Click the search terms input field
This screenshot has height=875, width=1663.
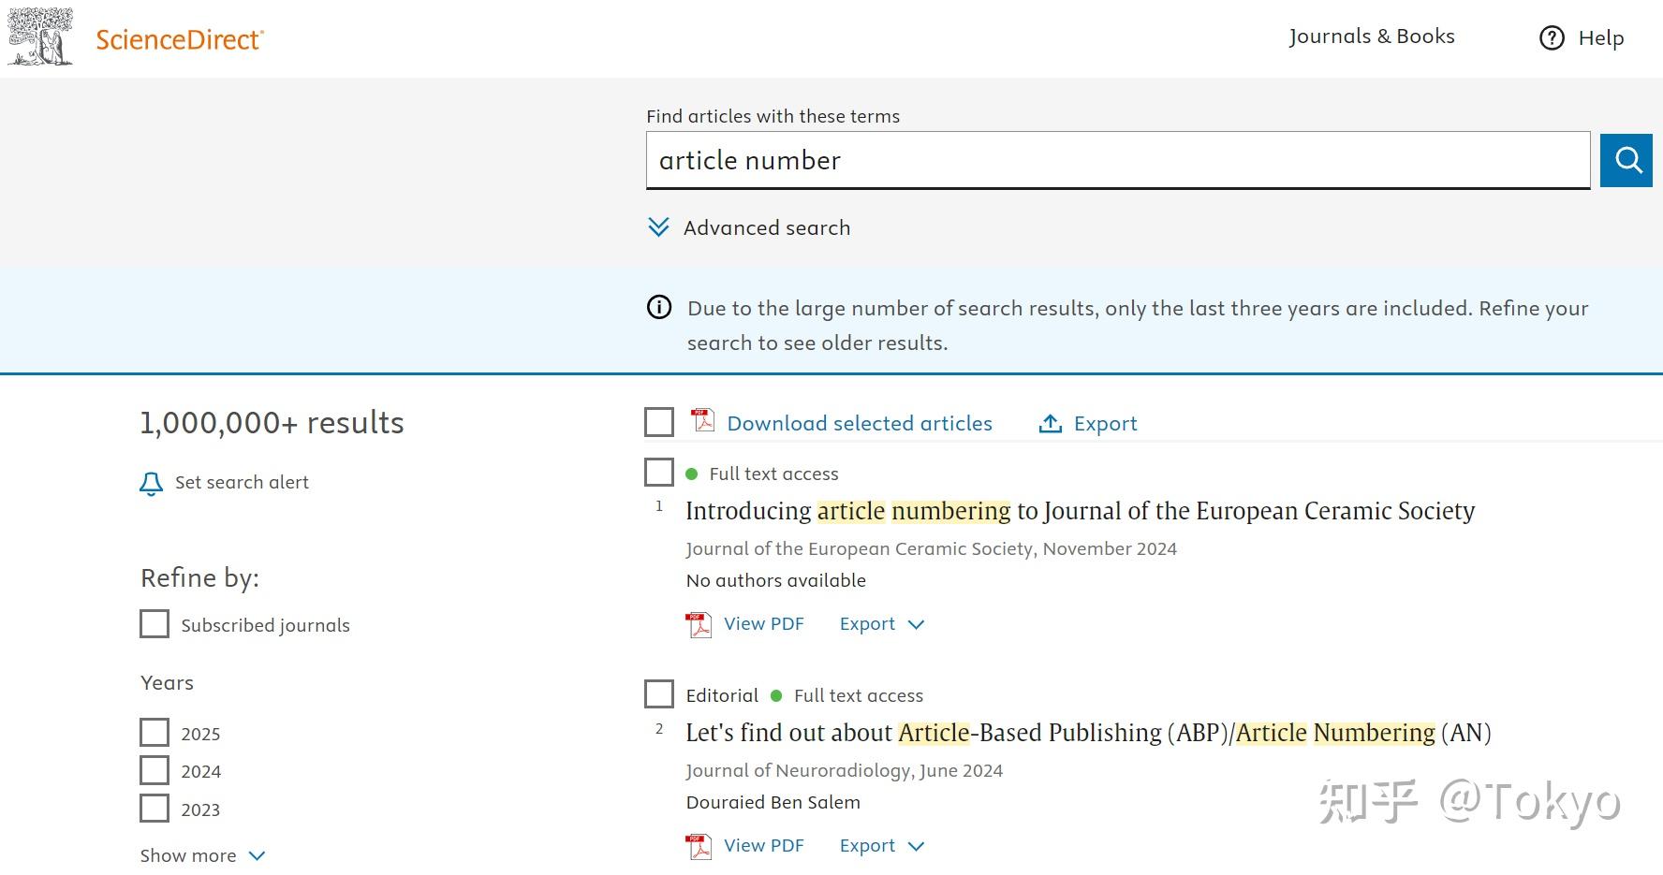click(x=1118, y=160)
